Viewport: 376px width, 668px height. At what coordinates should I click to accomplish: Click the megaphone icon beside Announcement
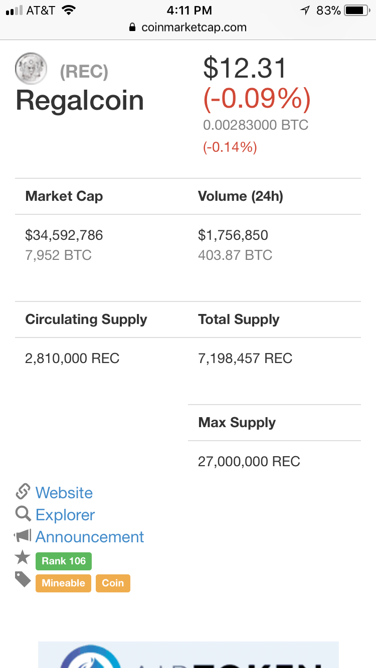(23, 536)
